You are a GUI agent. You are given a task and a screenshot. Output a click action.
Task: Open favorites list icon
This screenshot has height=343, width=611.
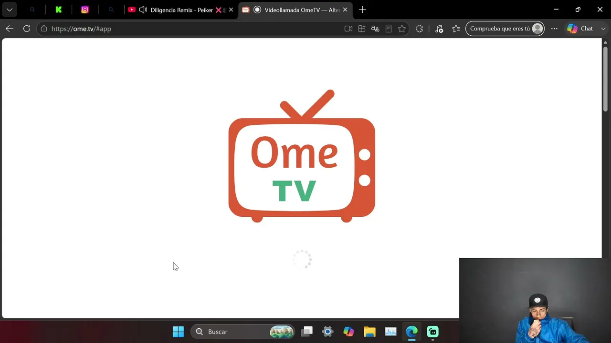456,29
